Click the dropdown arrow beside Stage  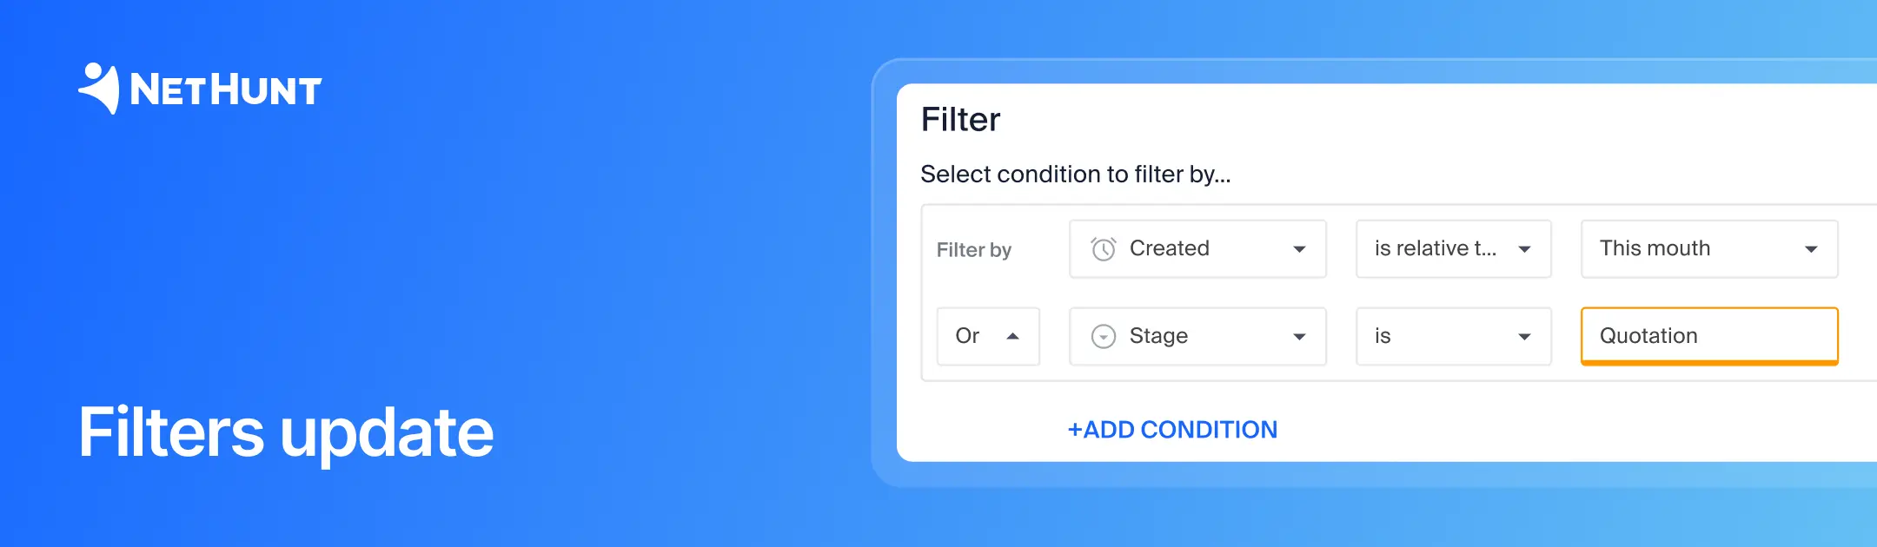click(x=1298, y=336)
